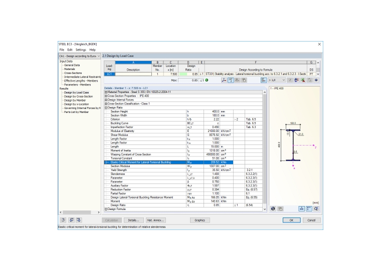Image resolution: width=381 pixels, height=271 pixels.
Task: Toggle the highlighted icon second in the result toolbar
Action: 231,80
